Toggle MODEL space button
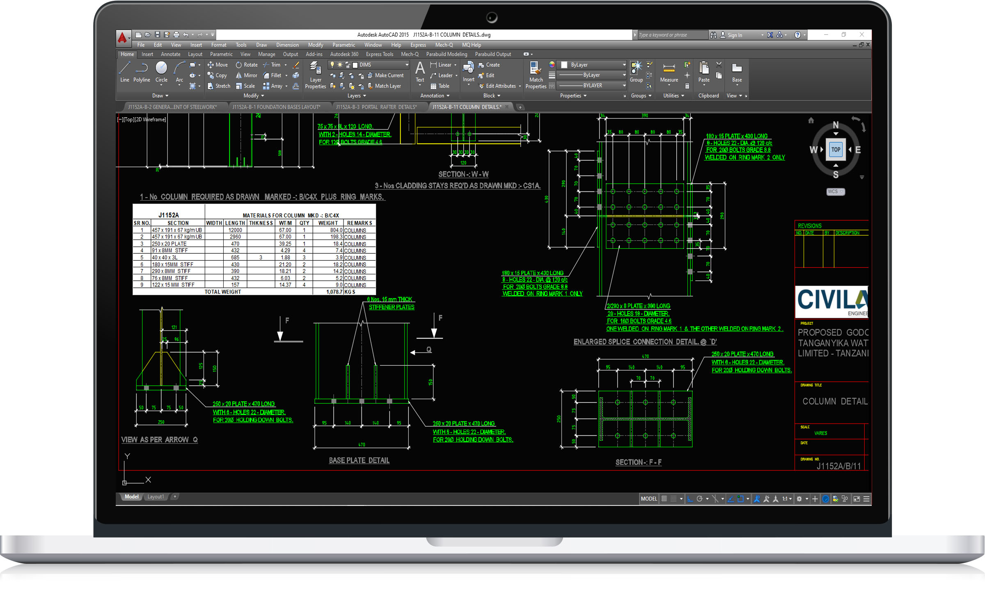The width and height of the screenshot is (985, 592). coord(649,499)
